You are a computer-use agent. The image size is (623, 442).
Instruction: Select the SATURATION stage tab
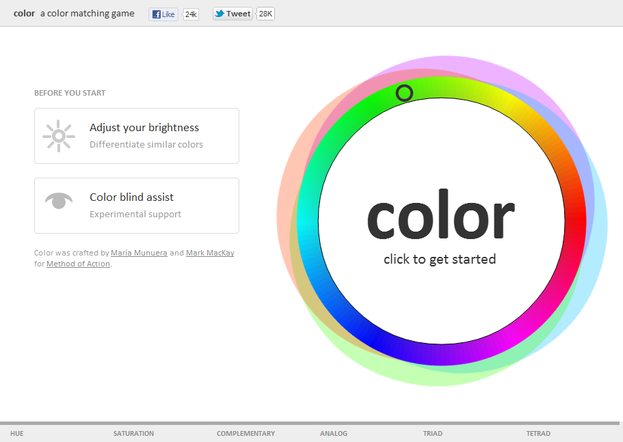133,433
